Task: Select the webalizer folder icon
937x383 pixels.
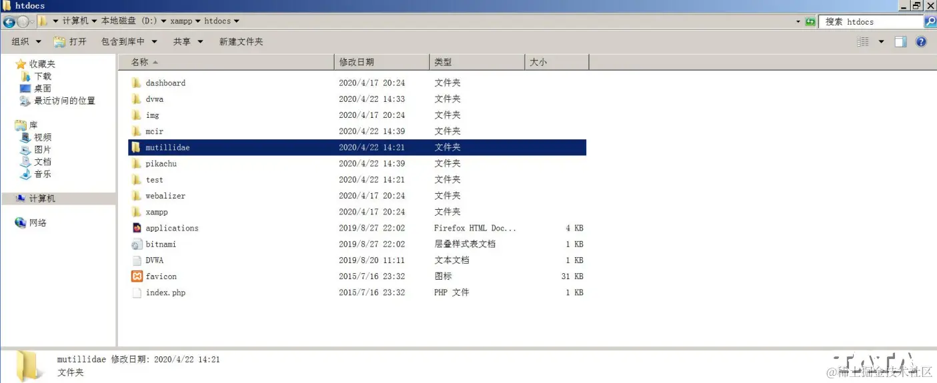Action: pos(137,196)
